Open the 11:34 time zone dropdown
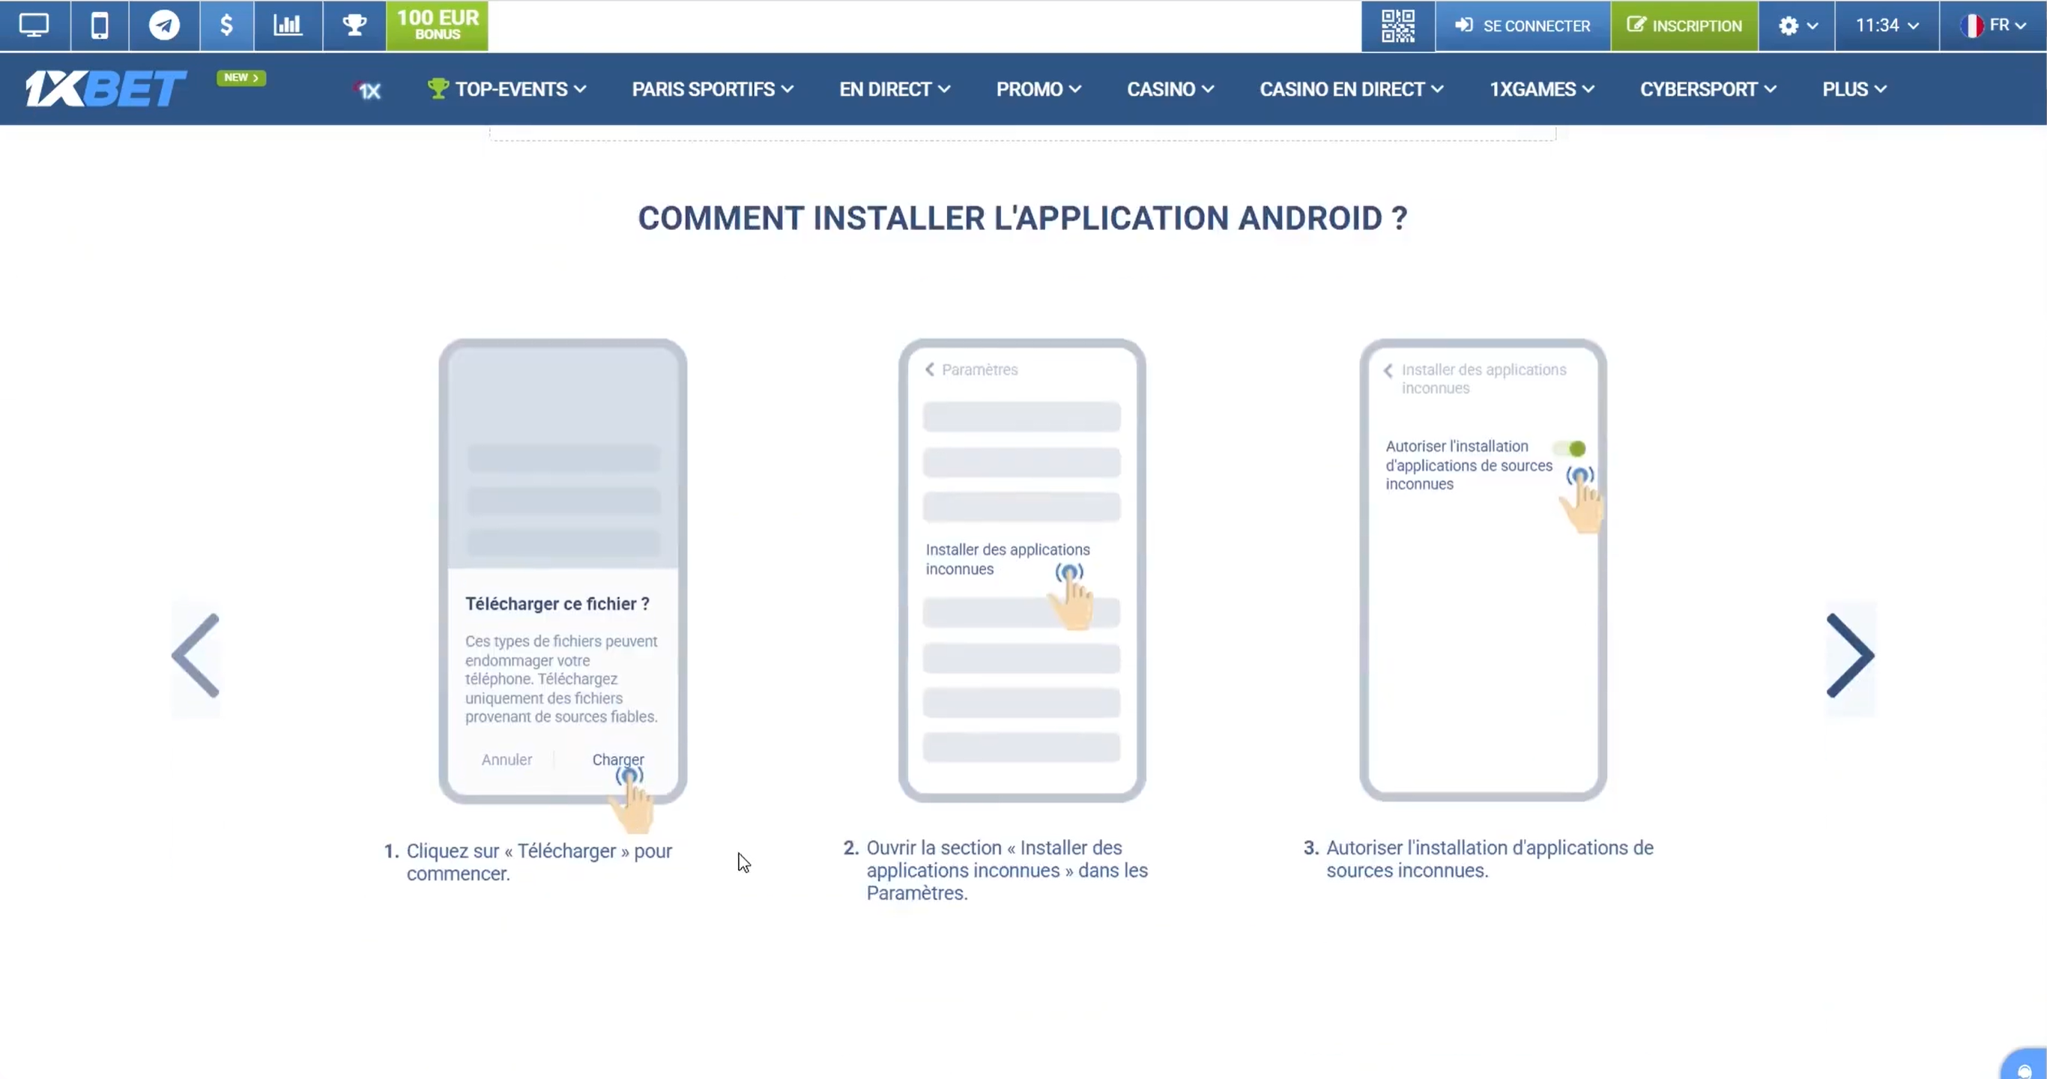 click(x=1887, y=25)
